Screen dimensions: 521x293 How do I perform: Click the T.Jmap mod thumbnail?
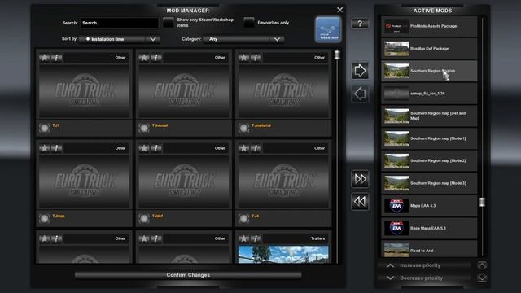coord(84,181)
